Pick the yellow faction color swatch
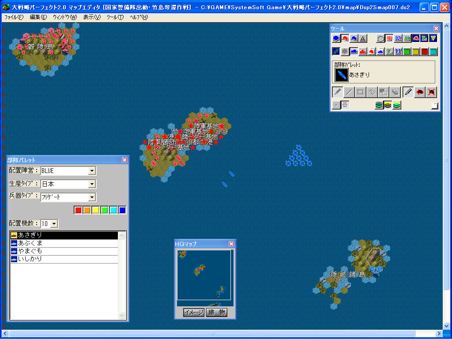This screenshot has width=452, height=339. click(x=96, y=210)
